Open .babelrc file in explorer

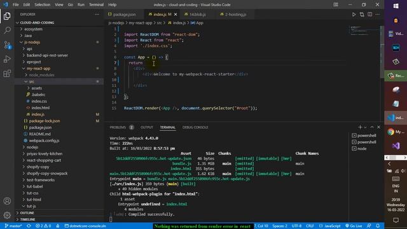38,95
